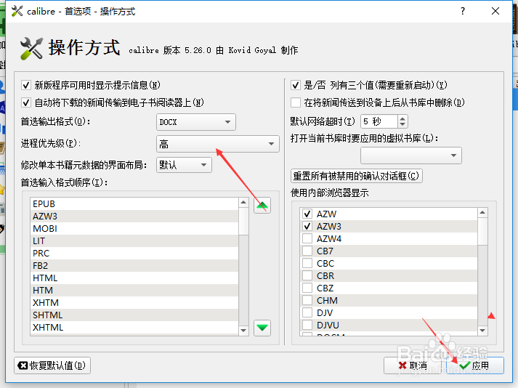Select LIT in input format order list

134,241
